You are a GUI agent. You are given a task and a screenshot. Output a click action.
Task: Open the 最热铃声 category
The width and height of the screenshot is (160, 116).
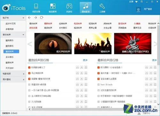(33, 24)
